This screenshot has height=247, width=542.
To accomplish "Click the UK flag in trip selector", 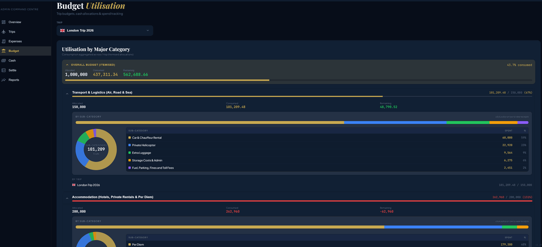I will [62, 30].
